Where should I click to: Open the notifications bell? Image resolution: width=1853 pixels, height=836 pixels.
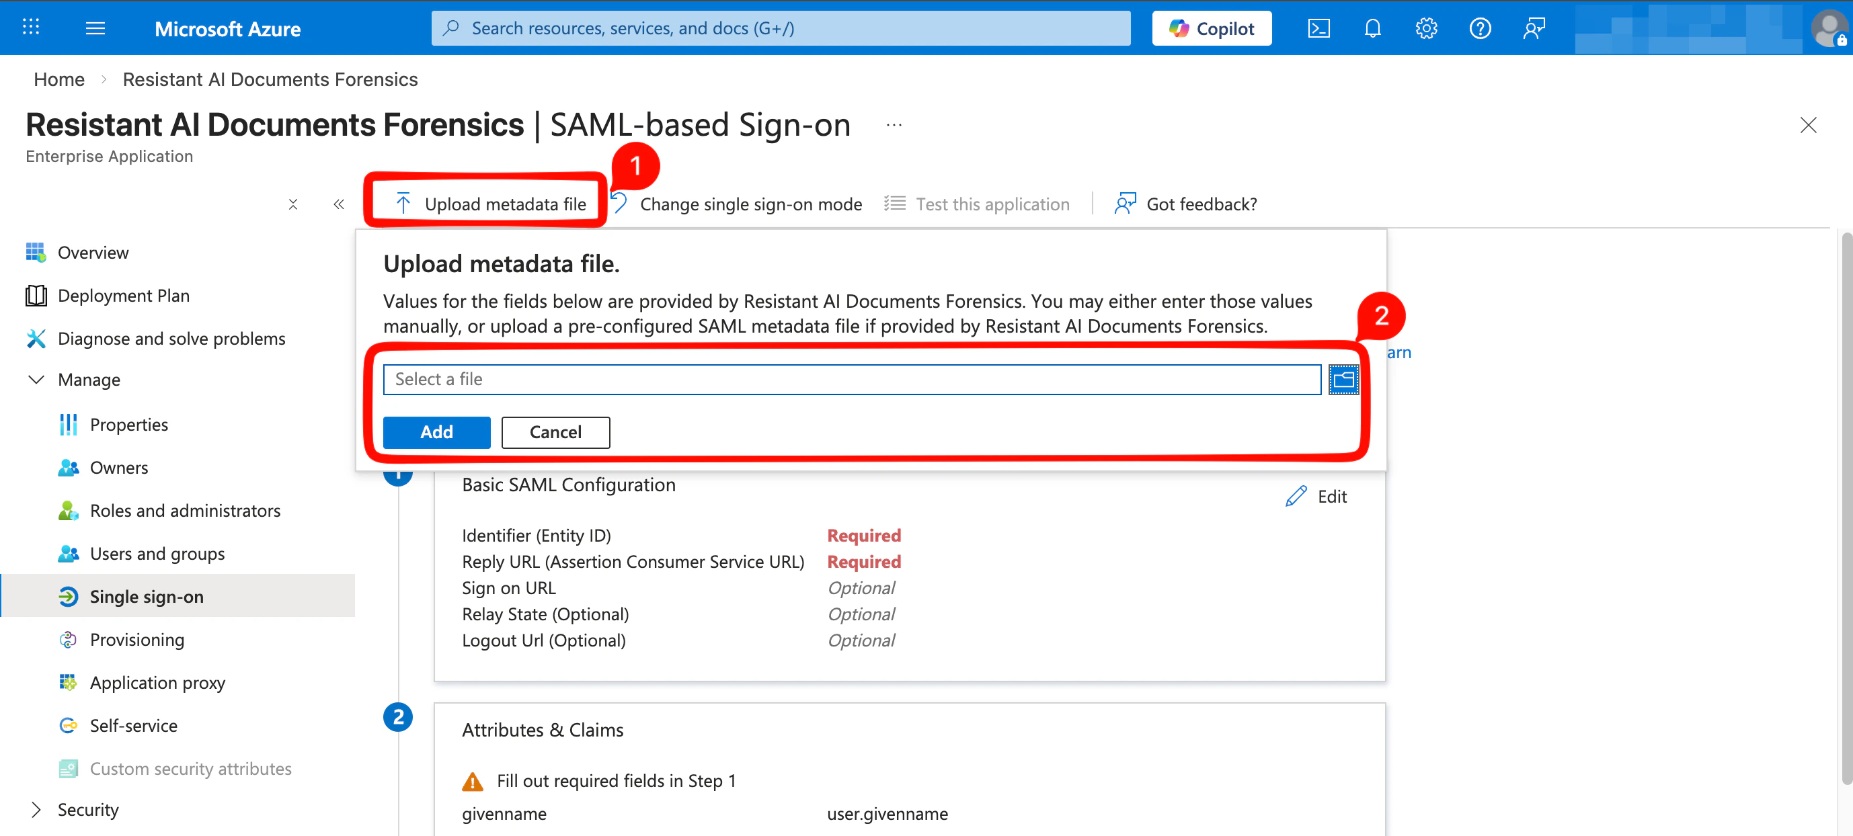(x=1372, y=28)
